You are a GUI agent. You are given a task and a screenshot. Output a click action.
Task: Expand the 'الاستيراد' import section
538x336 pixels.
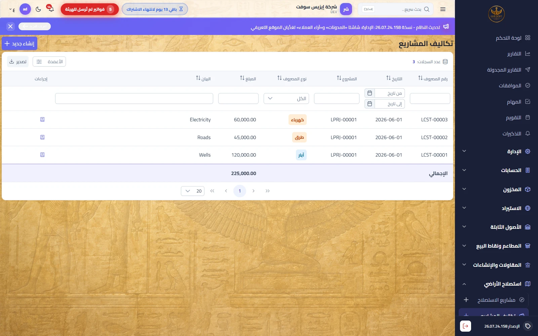[496, 208]
